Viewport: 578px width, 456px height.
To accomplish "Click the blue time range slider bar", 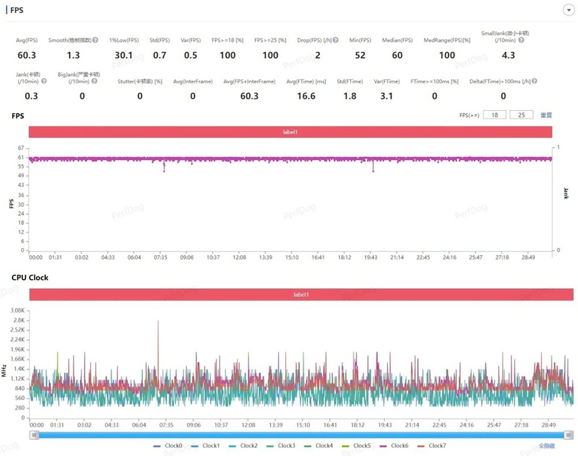I will pyautogui.click(x=301, y=435).
